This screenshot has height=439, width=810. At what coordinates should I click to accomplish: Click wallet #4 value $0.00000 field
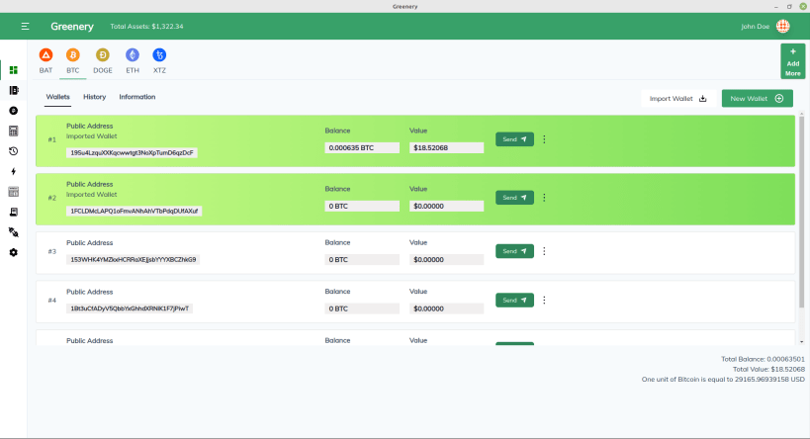[446, 308]
